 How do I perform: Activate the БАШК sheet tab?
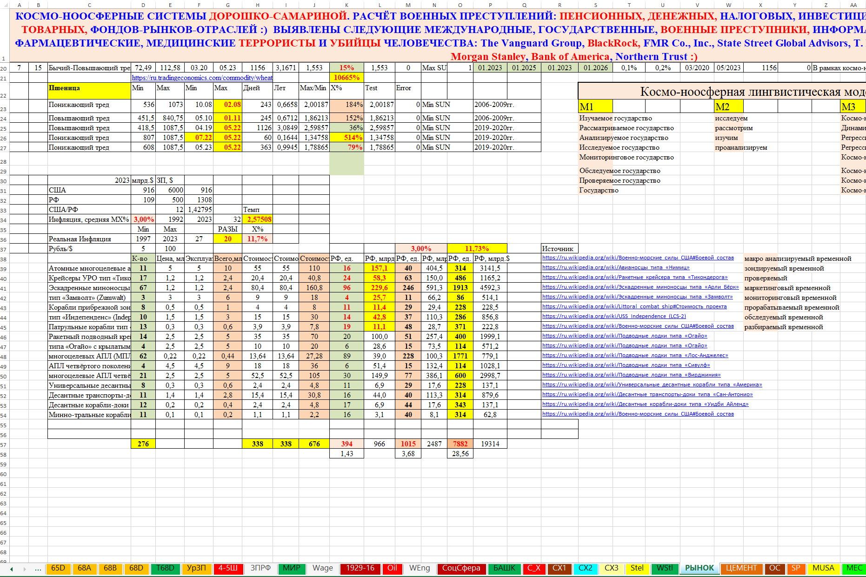504,568
